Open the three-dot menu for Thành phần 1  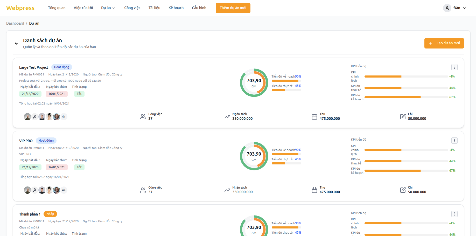pos(454,214)
